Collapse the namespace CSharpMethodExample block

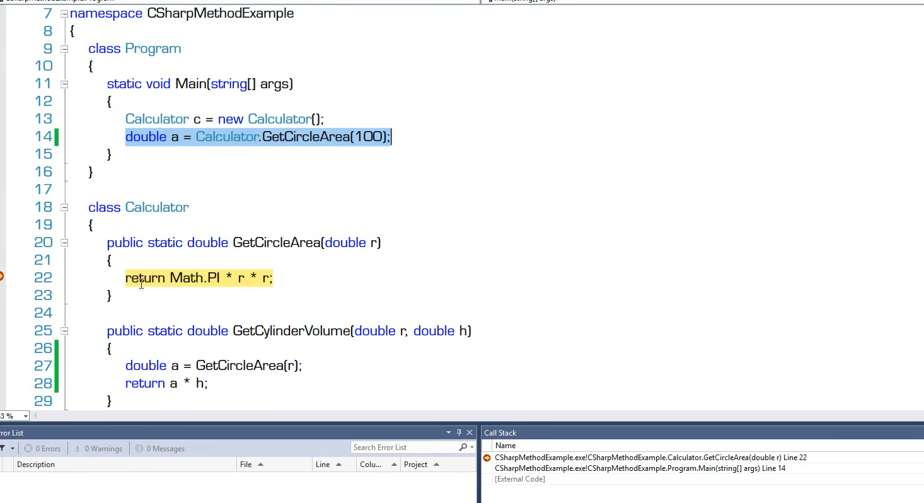(64, 13)
